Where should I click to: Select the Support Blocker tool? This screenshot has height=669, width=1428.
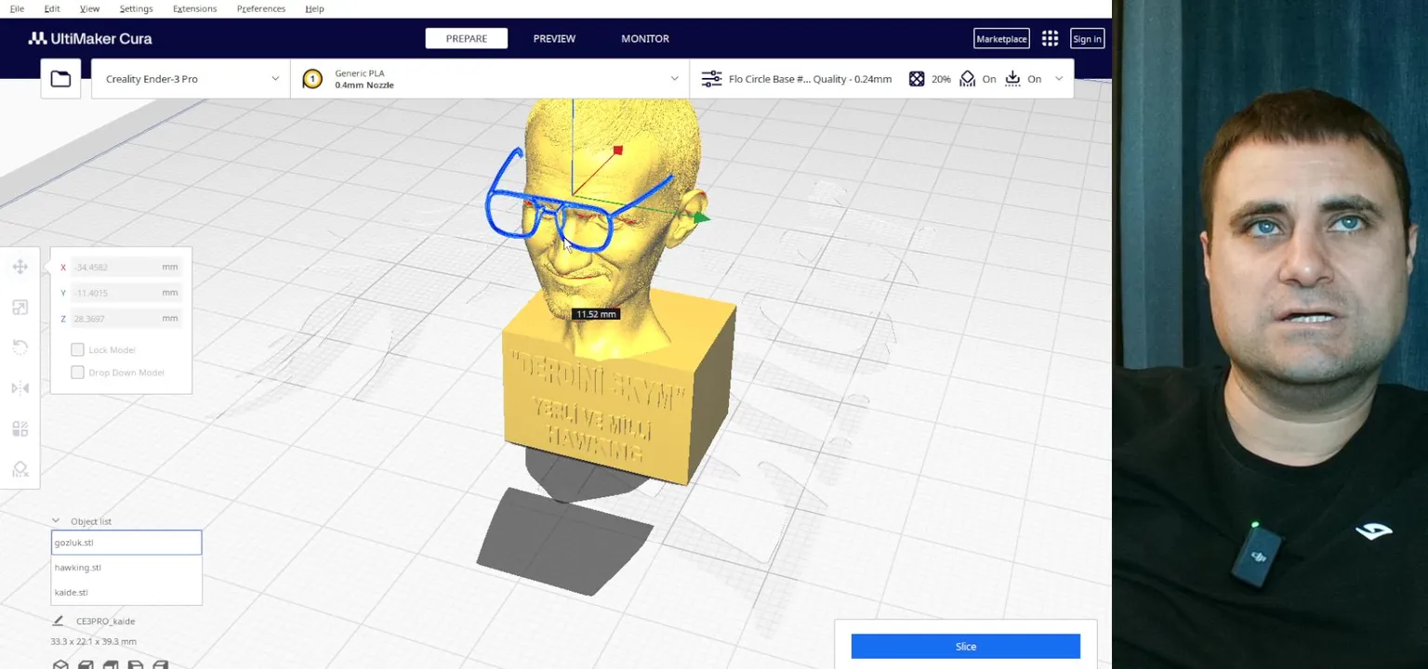point(20,468)
